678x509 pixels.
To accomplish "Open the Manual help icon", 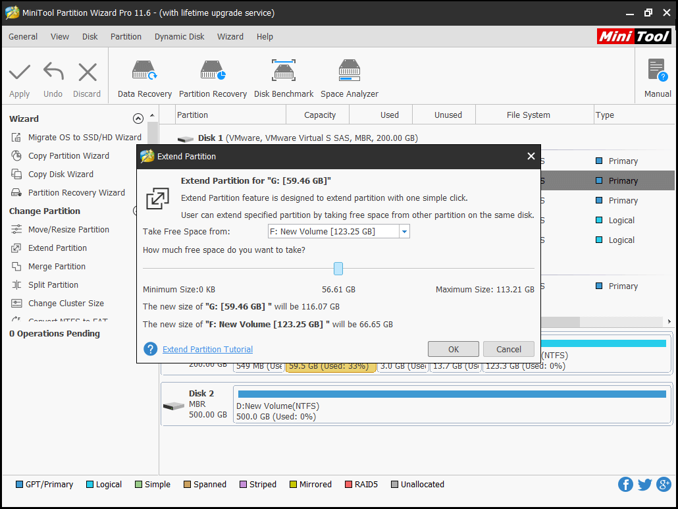I will [657, 71].
